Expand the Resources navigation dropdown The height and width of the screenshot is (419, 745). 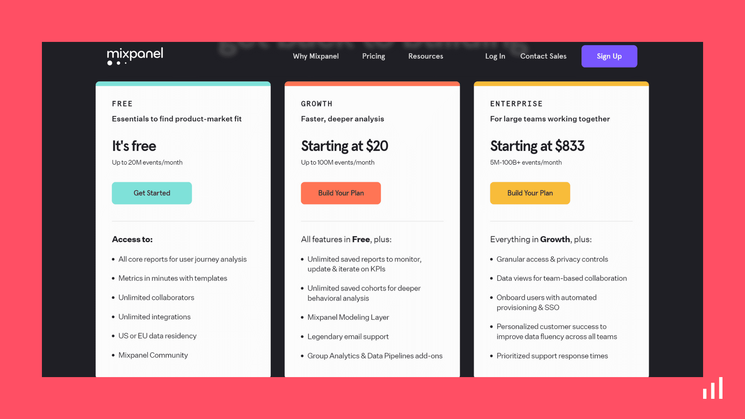click(426, 56)
